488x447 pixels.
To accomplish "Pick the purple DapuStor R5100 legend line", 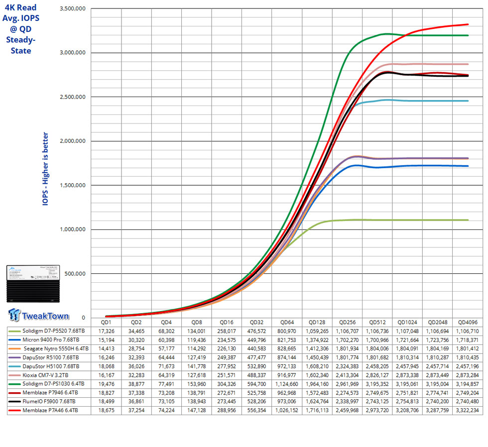I will 14,358.
